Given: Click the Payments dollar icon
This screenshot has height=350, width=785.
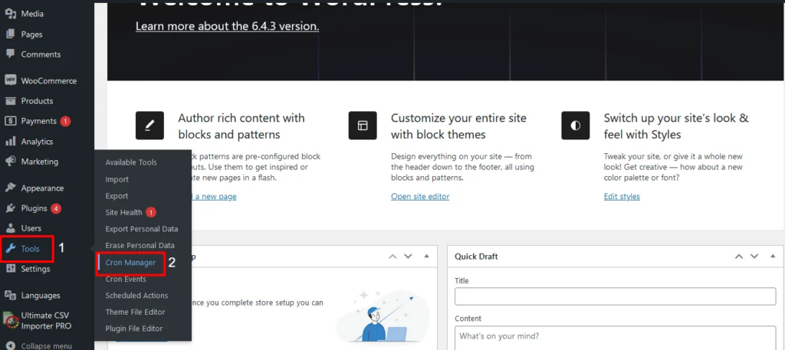Looking at the screenshot, I should tap(10, 121).
